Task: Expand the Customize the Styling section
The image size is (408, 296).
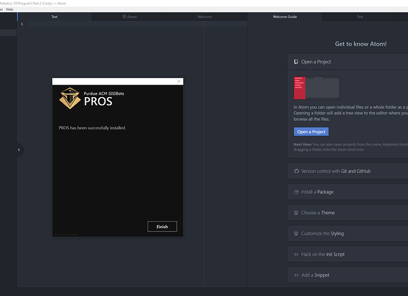Action: coord(348,233)
